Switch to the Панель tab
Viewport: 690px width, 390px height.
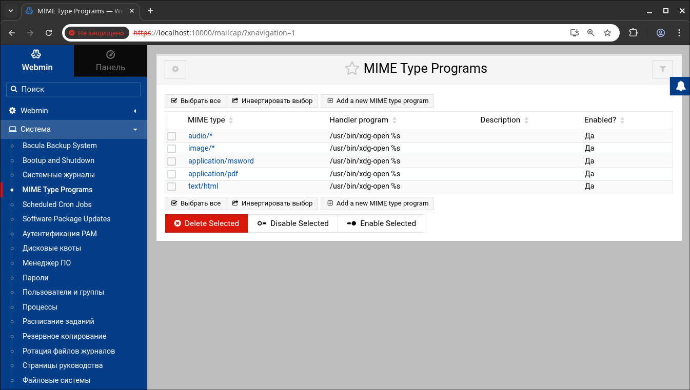(x=110, y=61)
